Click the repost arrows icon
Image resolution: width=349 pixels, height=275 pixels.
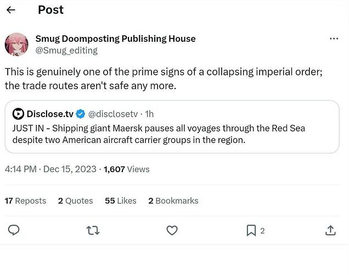click(x=93, y=230)
